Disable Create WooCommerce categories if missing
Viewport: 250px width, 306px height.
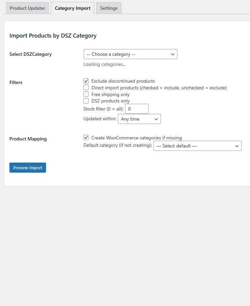pos(86,137)
